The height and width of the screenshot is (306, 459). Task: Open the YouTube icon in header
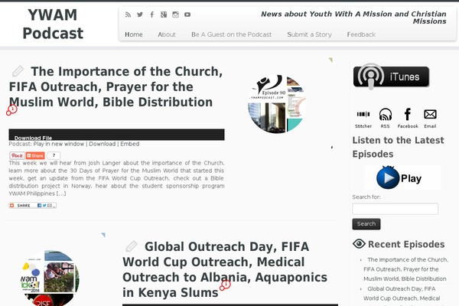187,15
